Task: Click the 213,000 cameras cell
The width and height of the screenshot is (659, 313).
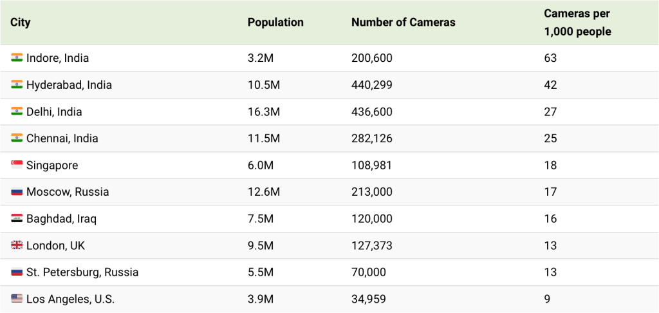Action: pyautogui.click(x=372, y=192)
